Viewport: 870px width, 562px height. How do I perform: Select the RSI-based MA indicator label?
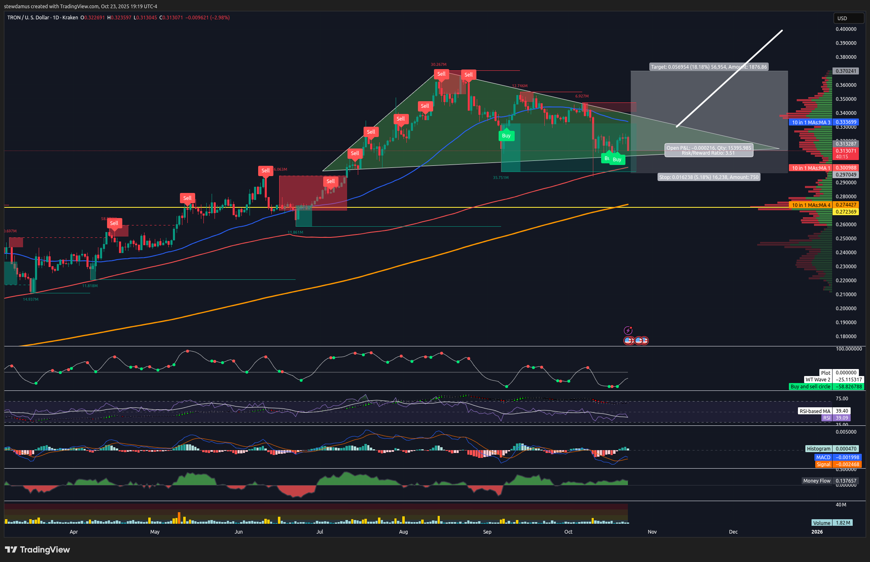(x=815, y=411)
